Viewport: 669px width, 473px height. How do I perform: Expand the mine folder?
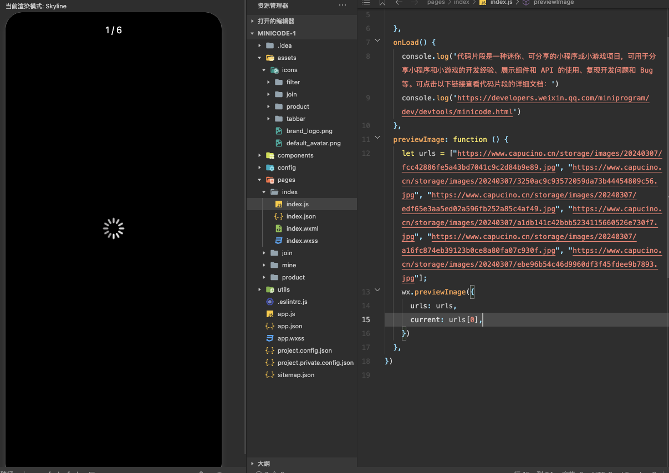point(264,265)
